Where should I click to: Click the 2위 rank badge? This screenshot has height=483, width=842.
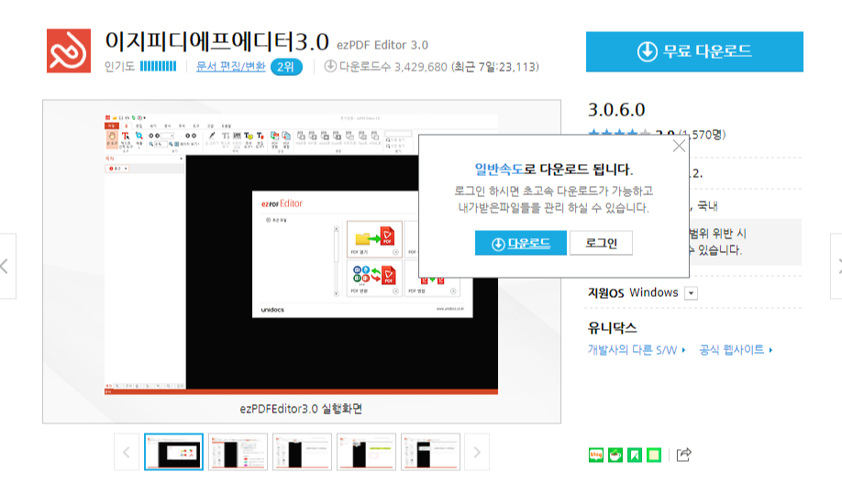tap(286, 67)
